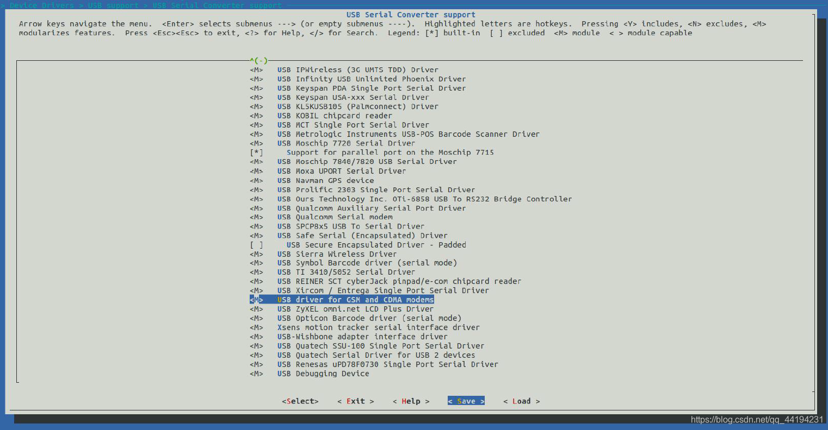The width and height of the screenshot is (828, 430).
Task: Select USB Moschip 7840/7820 USB Serial Driver
Action: coord(367,162)
